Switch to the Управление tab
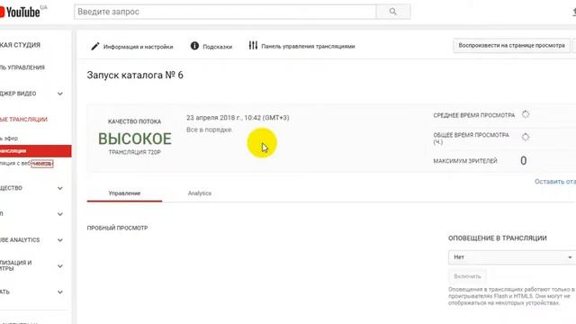This screenshot has width=576, height=324. (x=124, y=193)
